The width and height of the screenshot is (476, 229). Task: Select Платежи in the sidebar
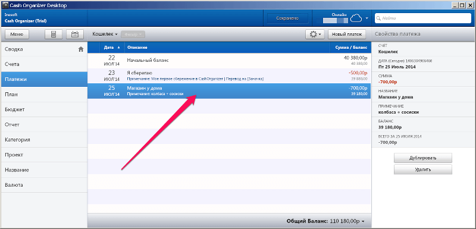click(44, 79)
